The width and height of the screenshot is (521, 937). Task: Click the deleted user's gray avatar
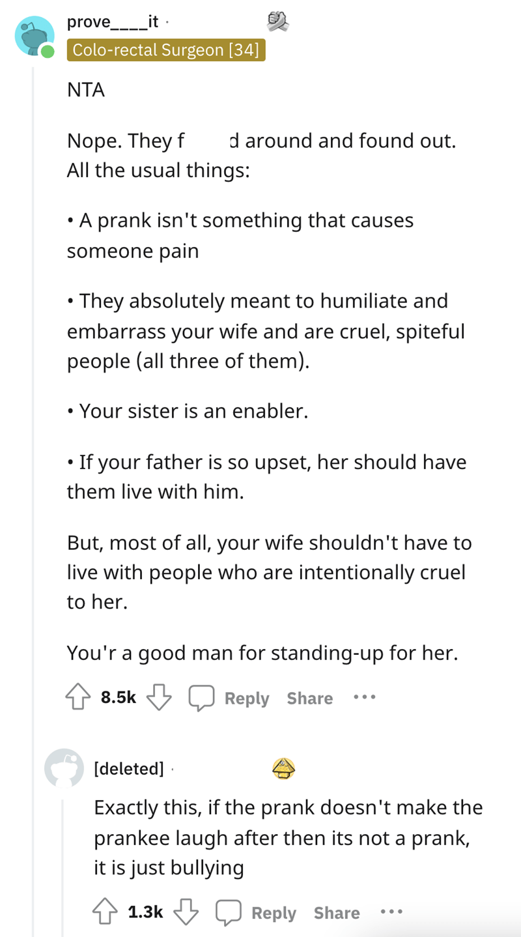point(64,768)
